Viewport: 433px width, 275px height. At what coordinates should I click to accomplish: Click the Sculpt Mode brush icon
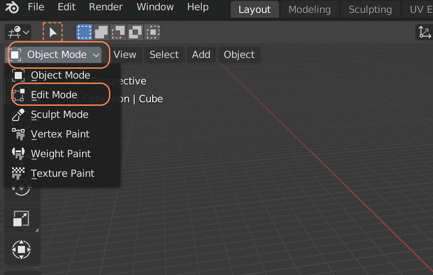[x=18, y=114]
